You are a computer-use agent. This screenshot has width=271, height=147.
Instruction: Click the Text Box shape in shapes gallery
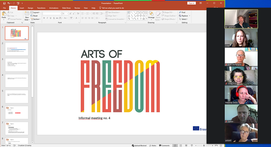(x=129, y=13)
